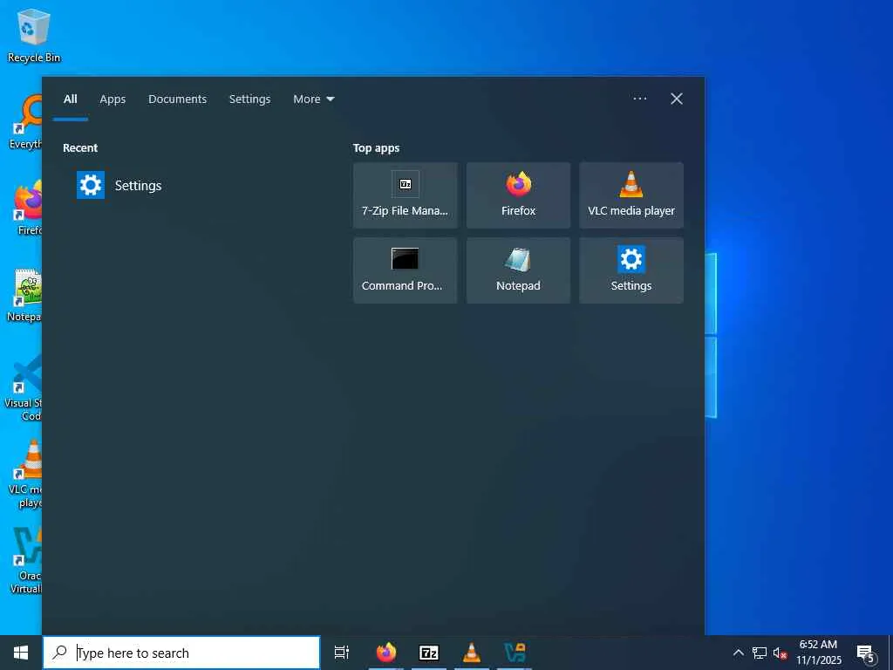The height and width of the screenshot is (670, 893).
Task: Open the notification Action Center icon
Action: click(866, 653)
